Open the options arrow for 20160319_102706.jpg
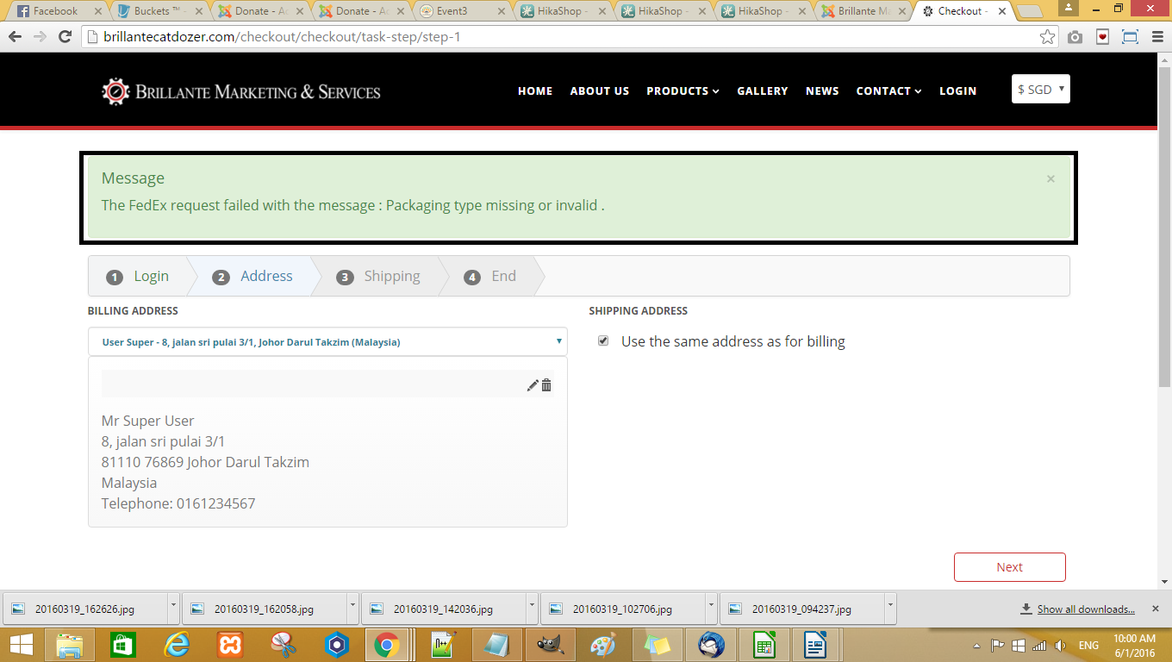Screen dimensions: 1172x662 [711, 608]
